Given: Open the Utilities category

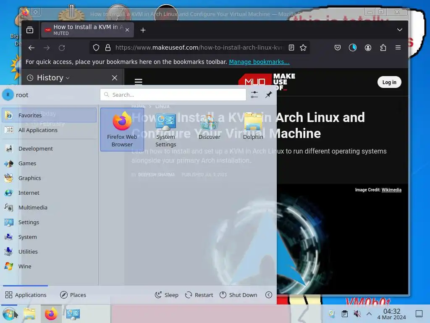Looking at the screenshot, I should (x=49, y=252).
